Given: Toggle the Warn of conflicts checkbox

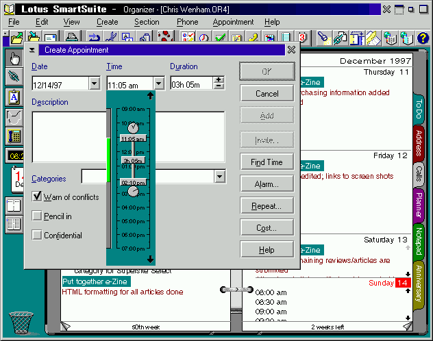Looking at the screenshot, I should click(x=37, y=197).
